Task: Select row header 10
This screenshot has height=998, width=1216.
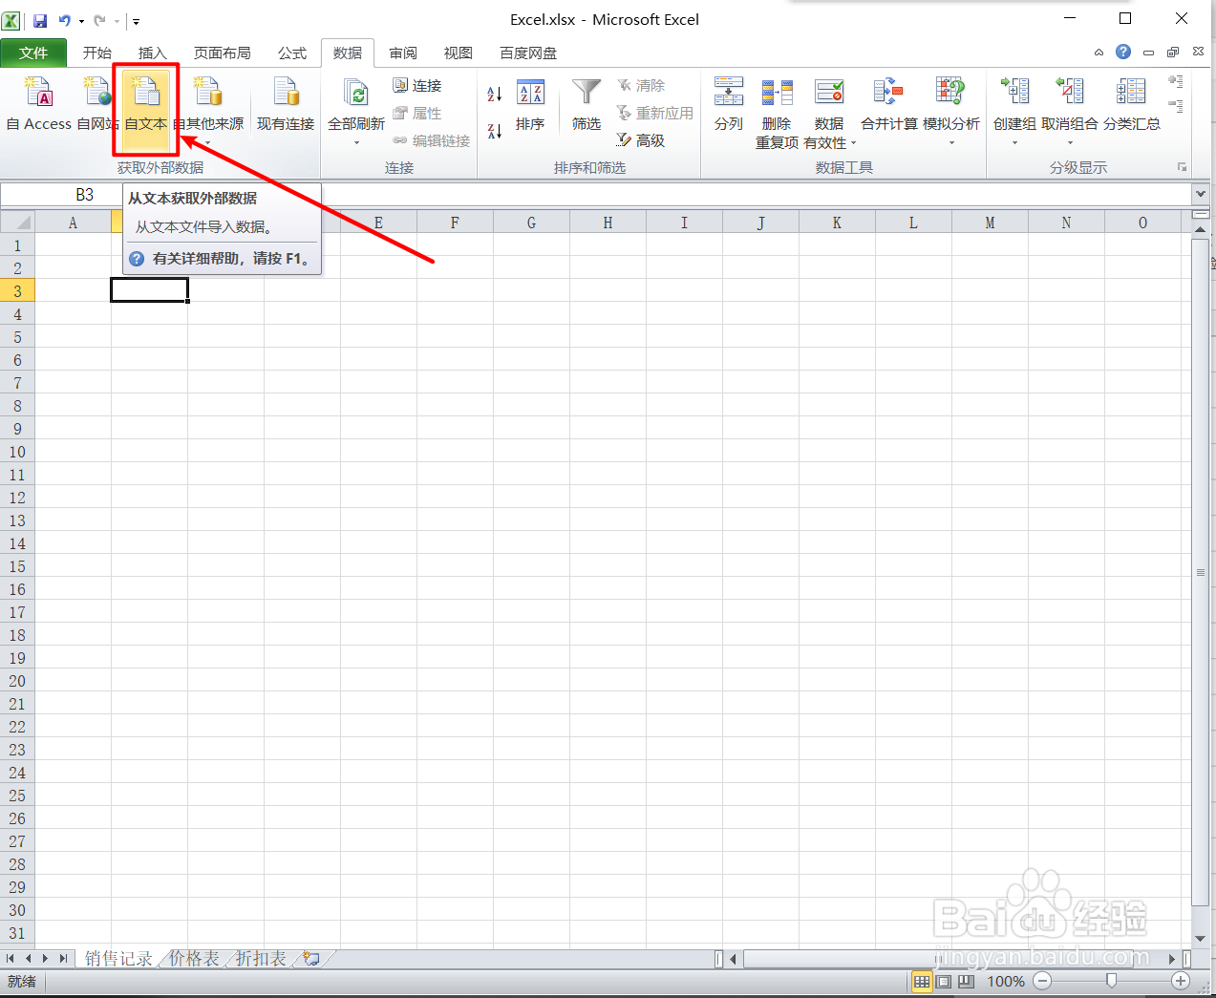Action: (x=17, y=452)
